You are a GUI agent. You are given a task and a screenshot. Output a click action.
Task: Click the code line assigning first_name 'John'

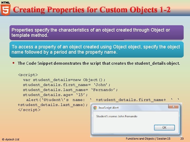pyautogui.click(x=66, y=85)
